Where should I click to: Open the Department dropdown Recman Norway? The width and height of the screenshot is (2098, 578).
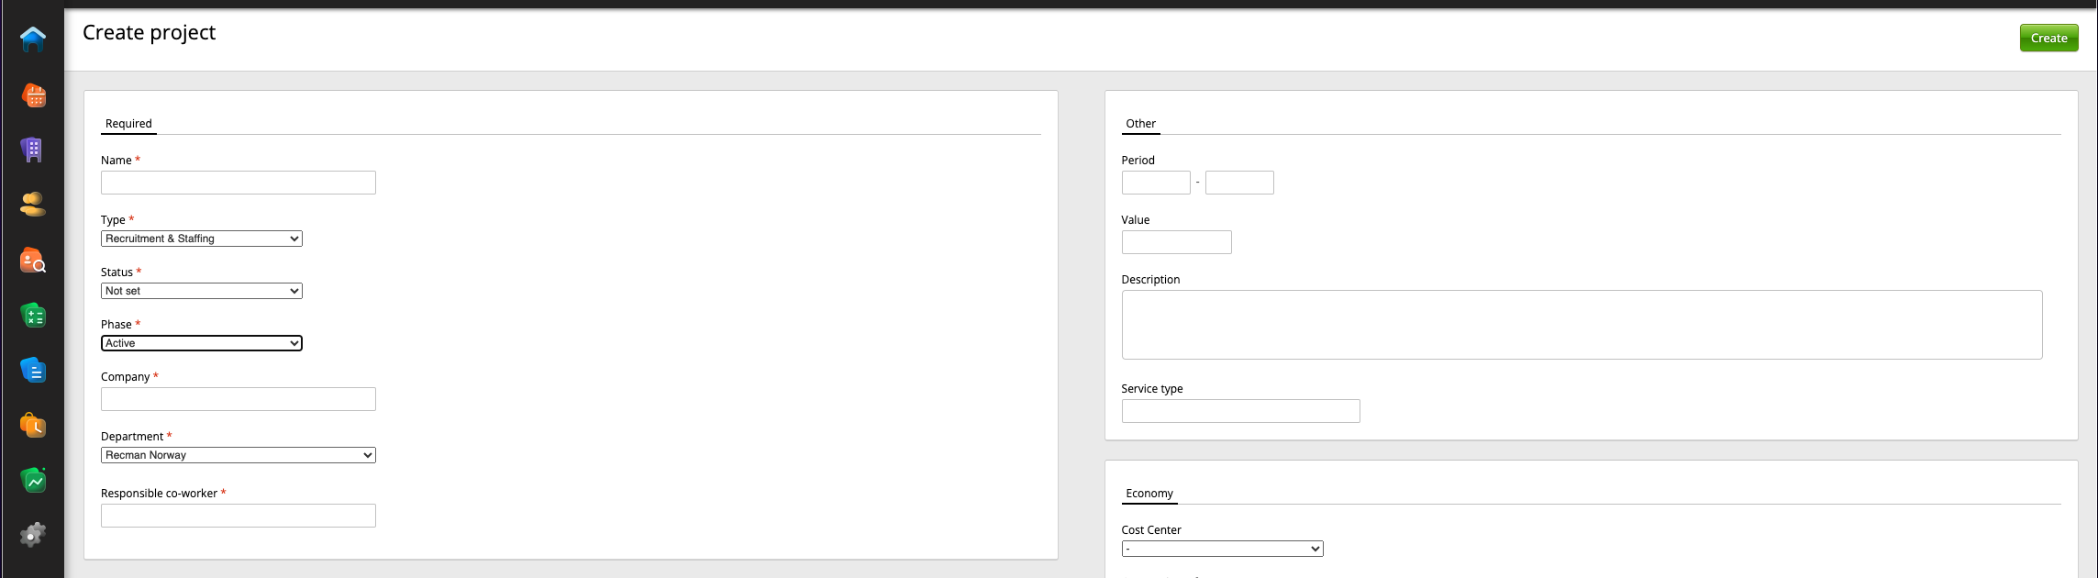(238, 455)
